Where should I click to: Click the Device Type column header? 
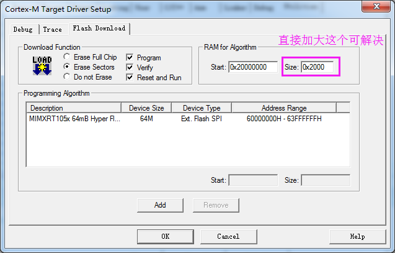[x=200, y=108]
